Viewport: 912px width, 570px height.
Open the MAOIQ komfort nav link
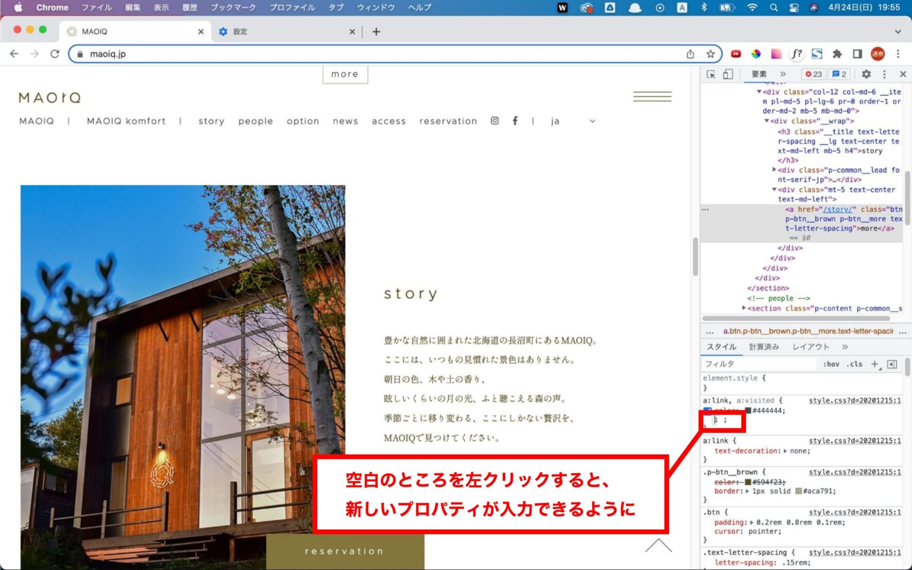point(126,121)
